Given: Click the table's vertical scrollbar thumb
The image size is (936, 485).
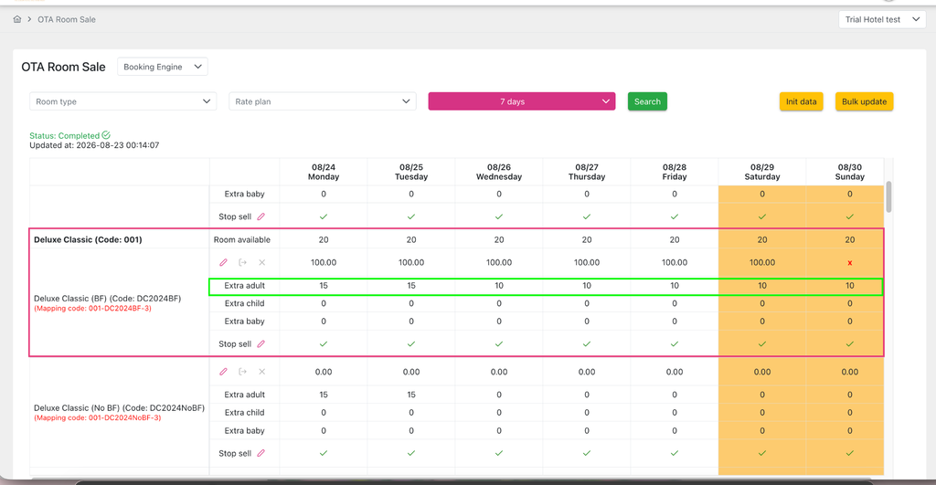Looking at the screenshot, I should pyautogui.click(x=888, y=197).
